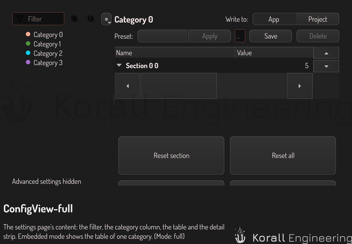This screenshot has width=352, height=244.
Task: Click the ellipsis preset options button
Action: (x=240, y=36)
